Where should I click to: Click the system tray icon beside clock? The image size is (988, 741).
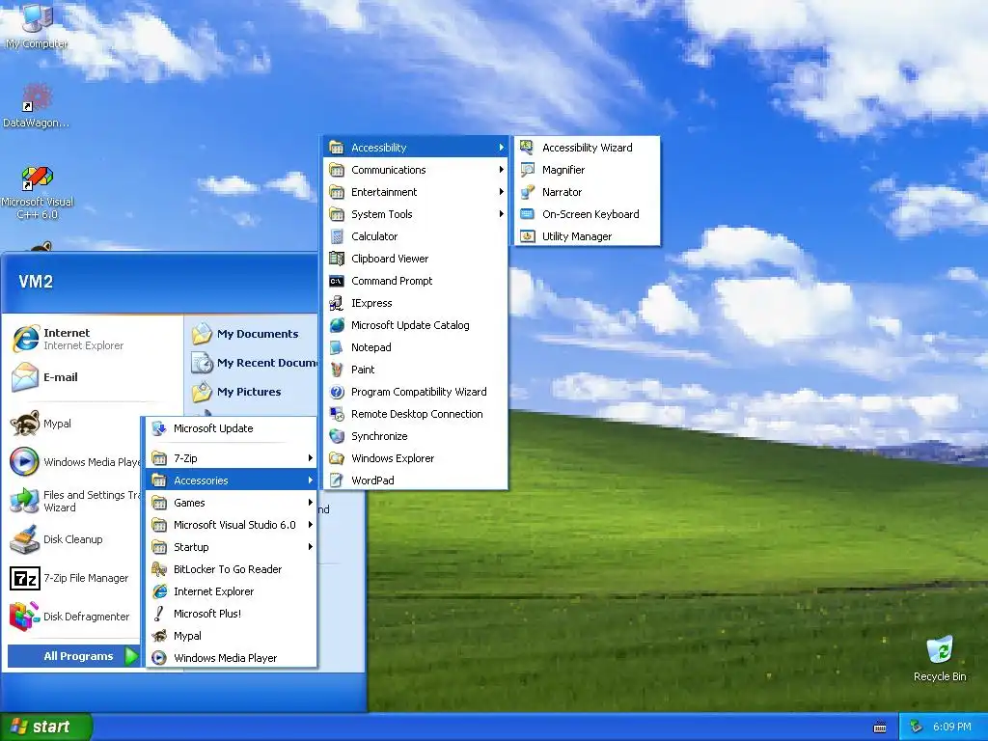(917, 727)
